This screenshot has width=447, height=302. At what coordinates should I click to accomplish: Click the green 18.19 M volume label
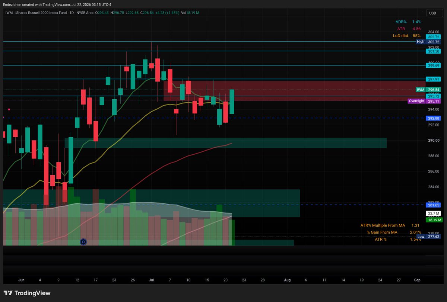coord(434,220)
